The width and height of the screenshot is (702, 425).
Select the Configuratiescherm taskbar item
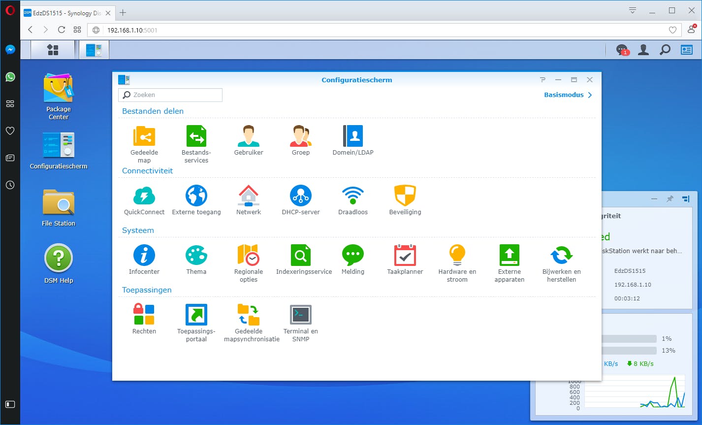click(94, 50)
